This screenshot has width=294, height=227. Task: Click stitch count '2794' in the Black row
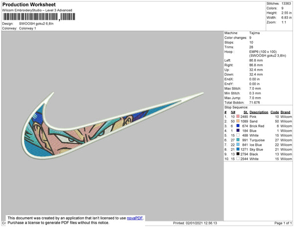point(244,154)
